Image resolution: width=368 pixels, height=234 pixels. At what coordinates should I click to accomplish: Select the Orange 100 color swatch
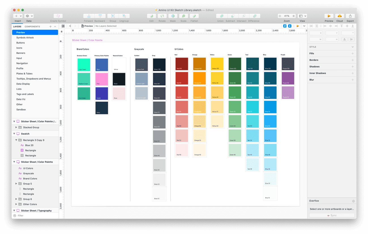pyautogui.click(x=199, y=64)
